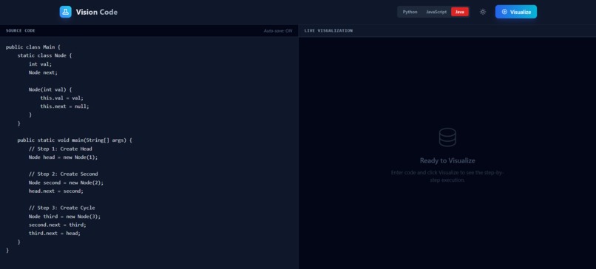Viewport: 596px width, 269px height.
Task: Click the line "third.next = head;"
Action: (x=55, y=233)
